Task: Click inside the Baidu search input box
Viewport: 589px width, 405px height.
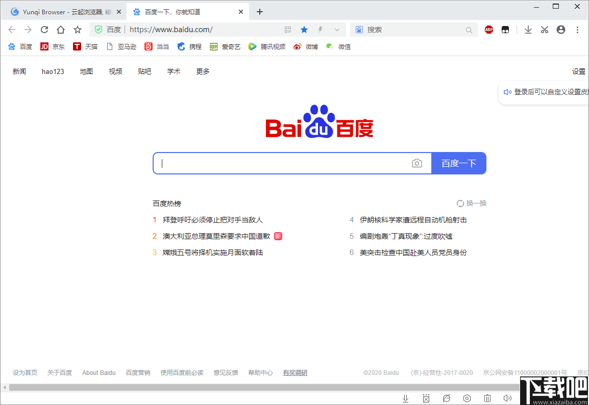Action: [x=281, y=163]
